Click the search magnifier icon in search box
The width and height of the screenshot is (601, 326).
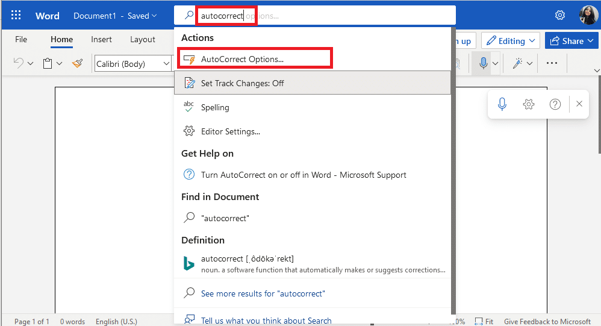point(189,15)
